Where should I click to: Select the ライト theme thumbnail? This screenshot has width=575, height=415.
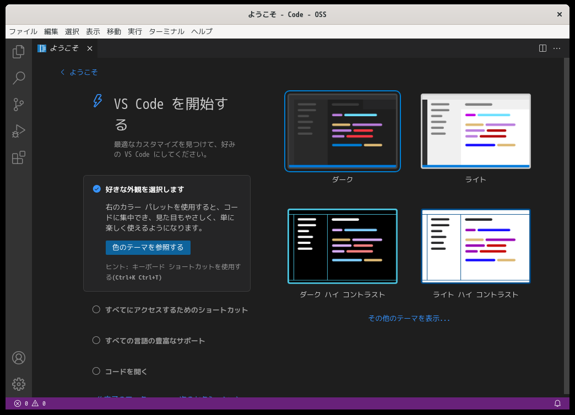coord(476,131)
